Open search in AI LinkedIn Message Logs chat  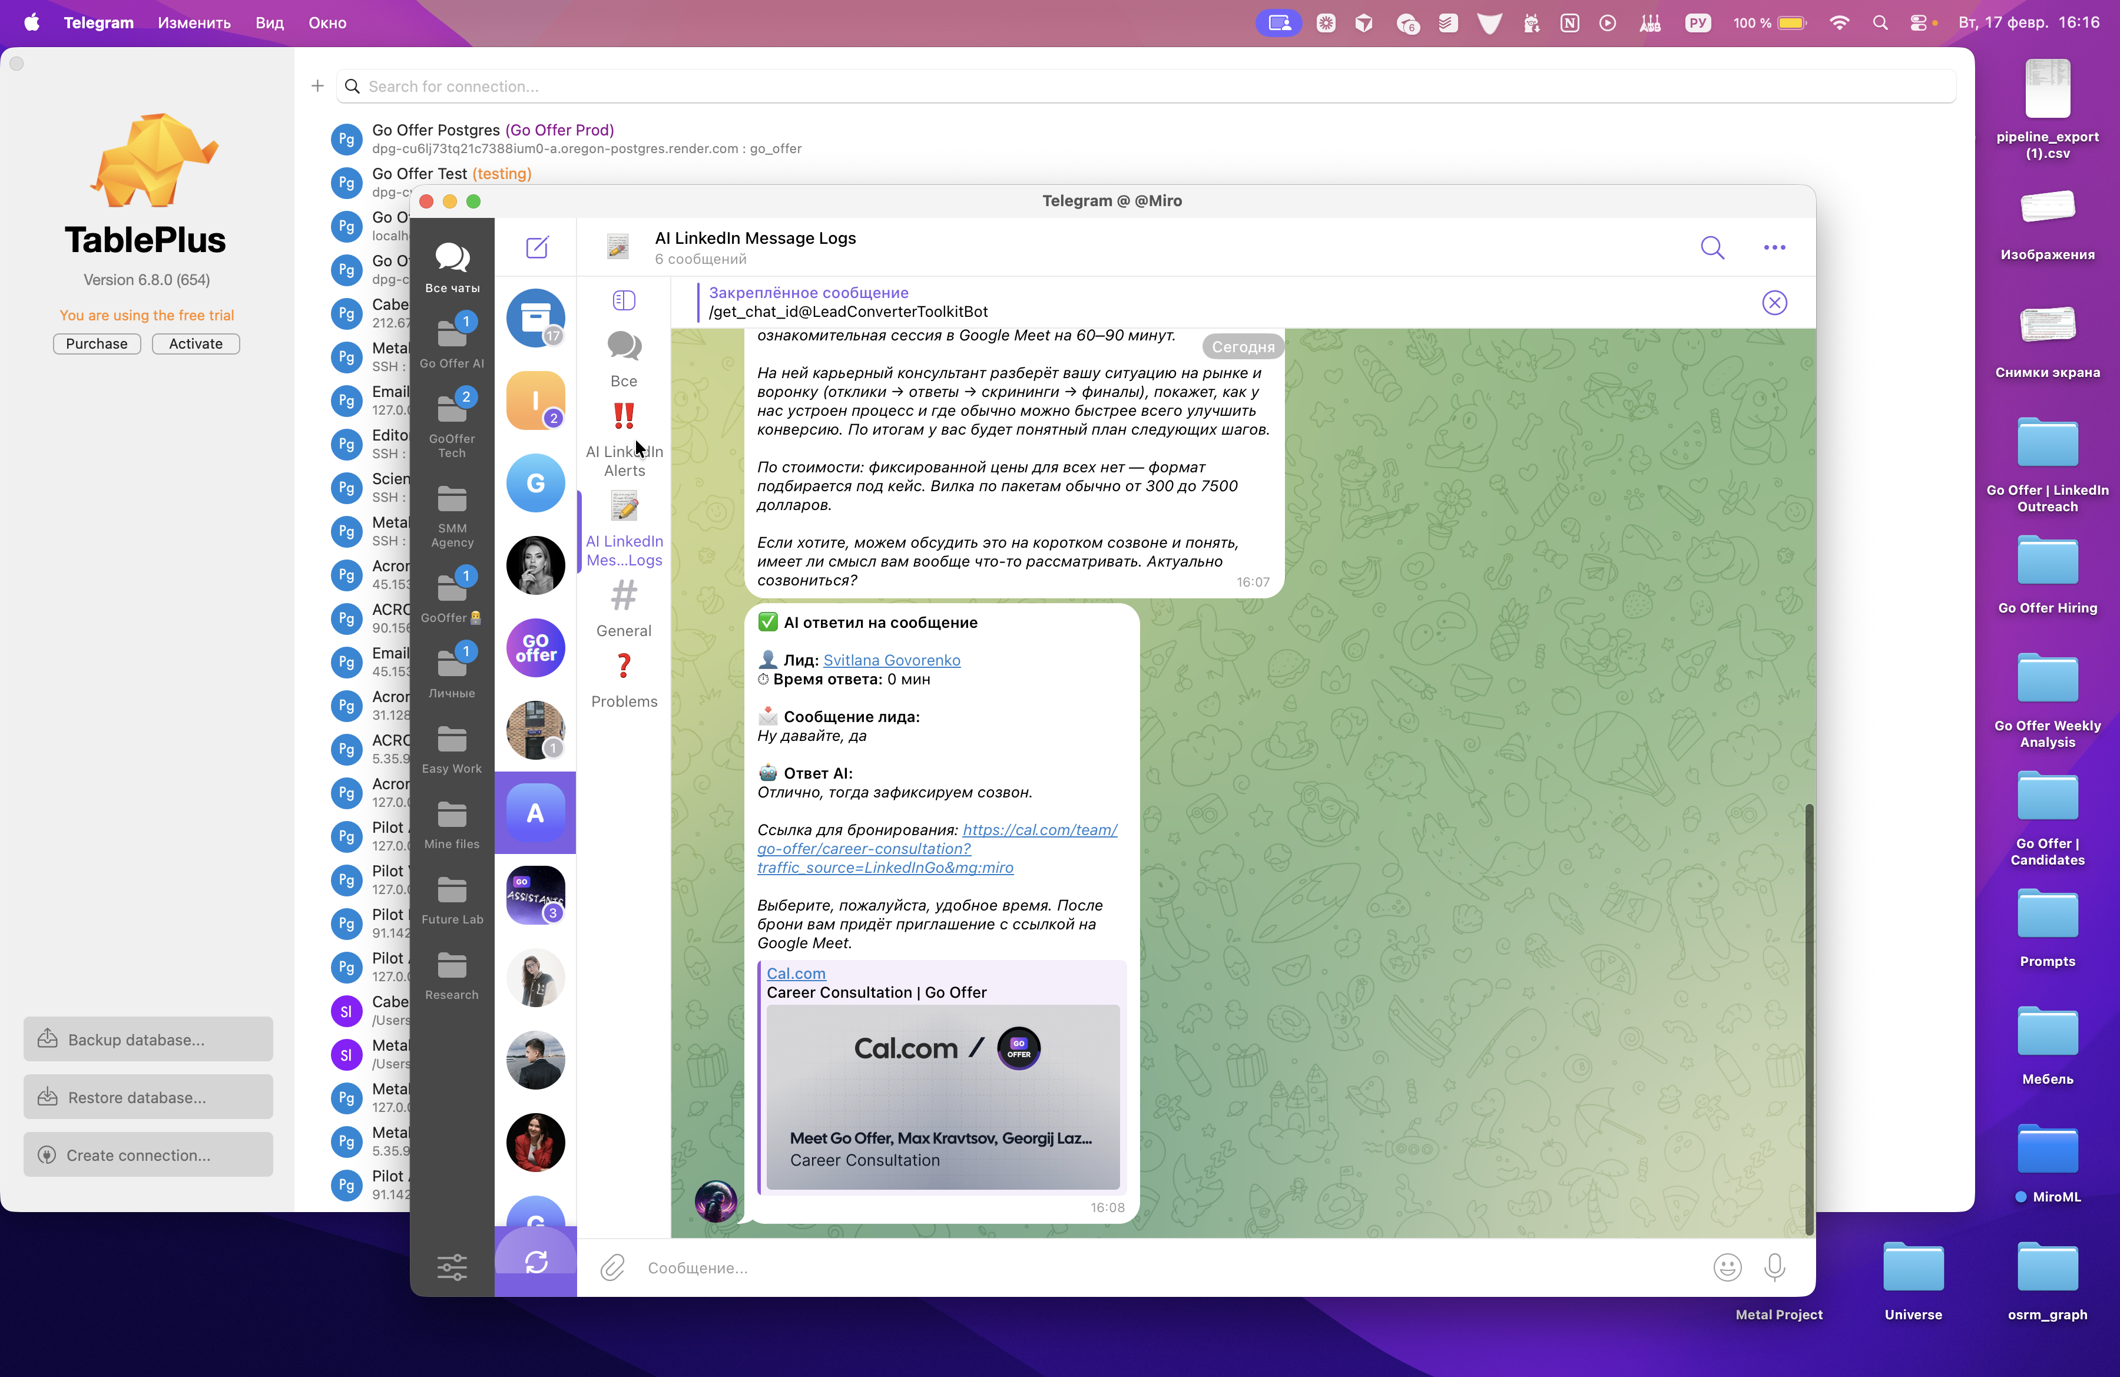pos(1711,247)
